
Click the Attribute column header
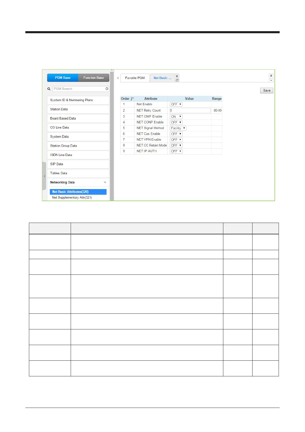(151, 99)
